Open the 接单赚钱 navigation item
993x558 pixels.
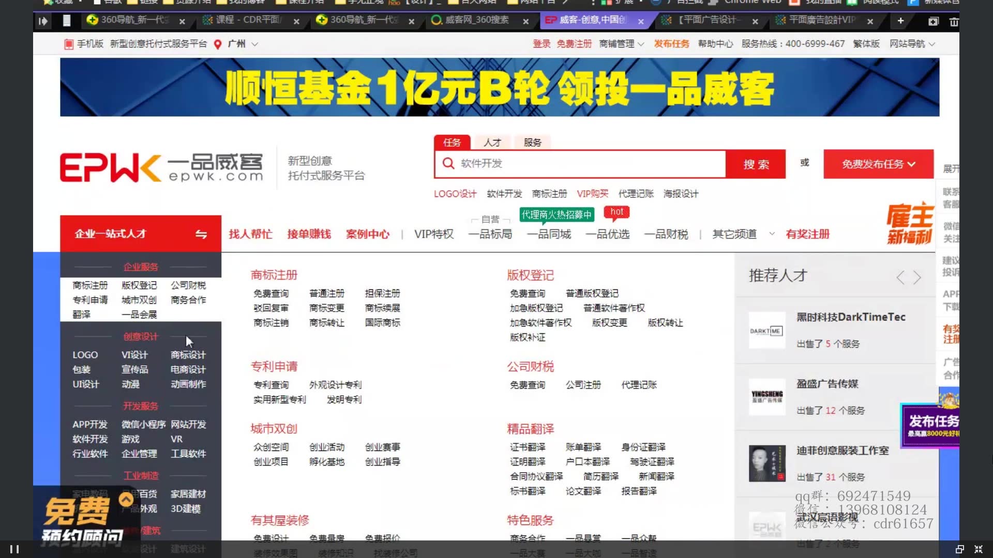[309, 234]
